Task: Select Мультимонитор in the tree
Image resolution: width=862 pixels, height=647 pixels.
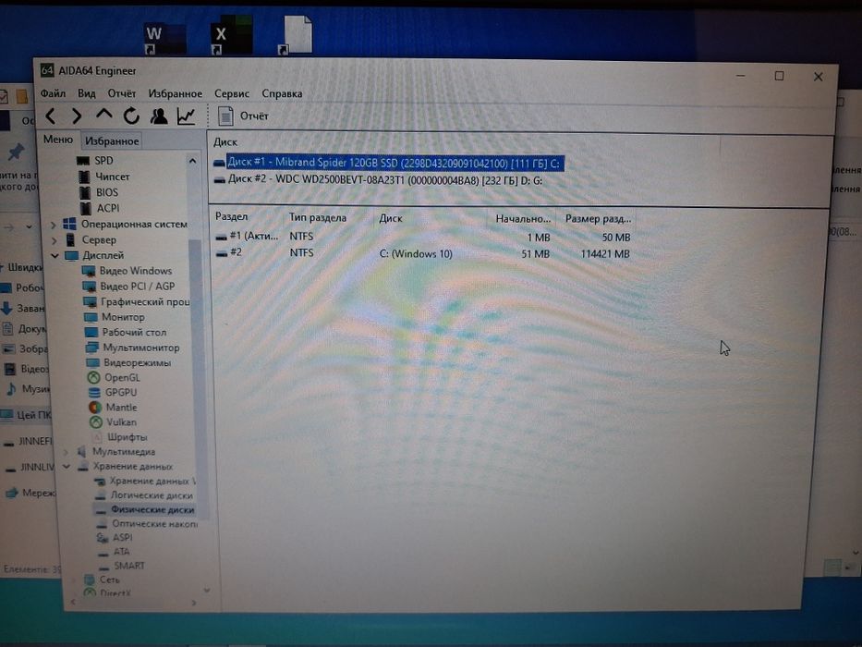Action: coord(140,348)
